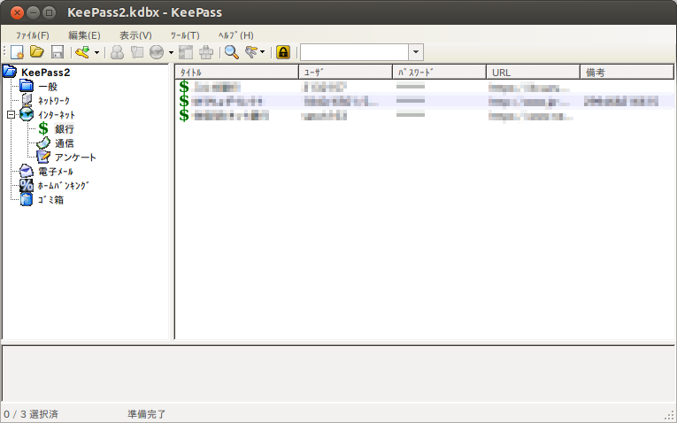Select the アンケート subgroup

(75, 158)
